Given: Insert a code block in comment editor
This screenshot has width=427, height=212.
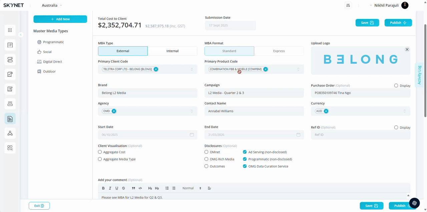Looking at the screenshot, I should coord(140,188).
